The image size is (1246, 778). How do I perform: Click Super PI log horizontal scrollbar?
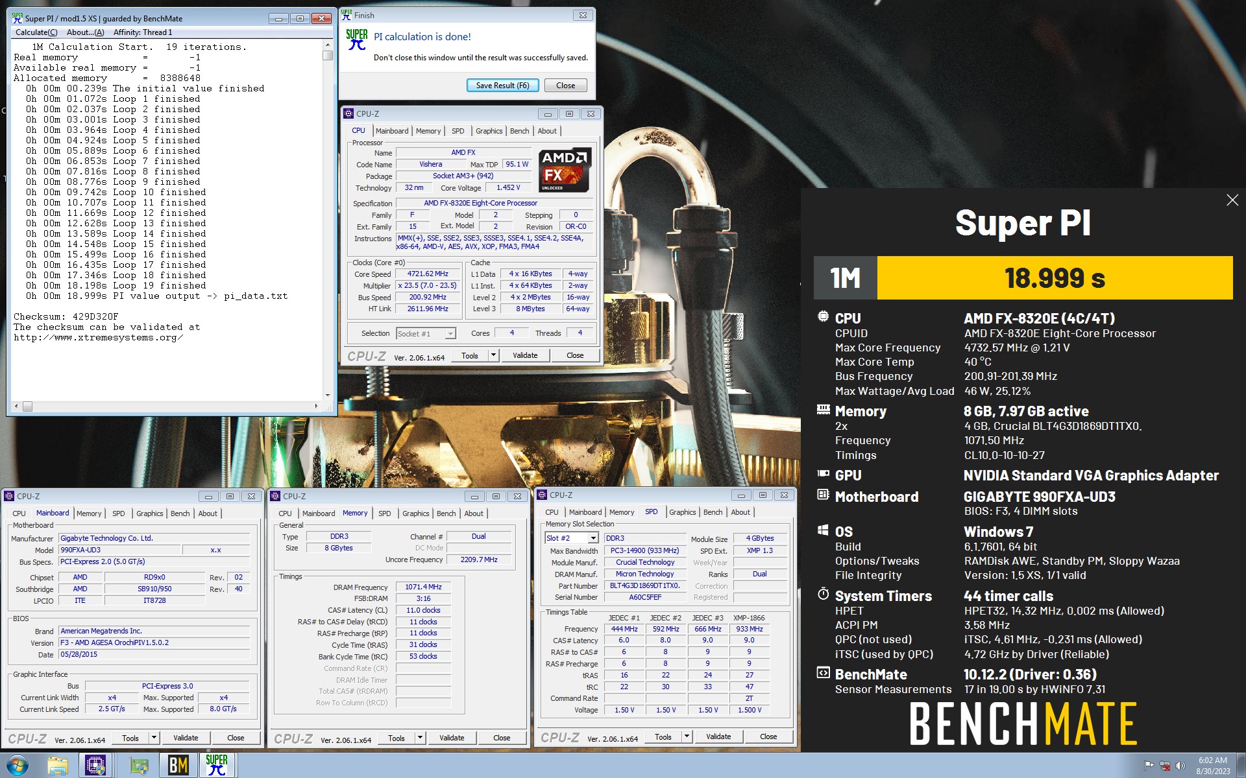click(166, 407)
